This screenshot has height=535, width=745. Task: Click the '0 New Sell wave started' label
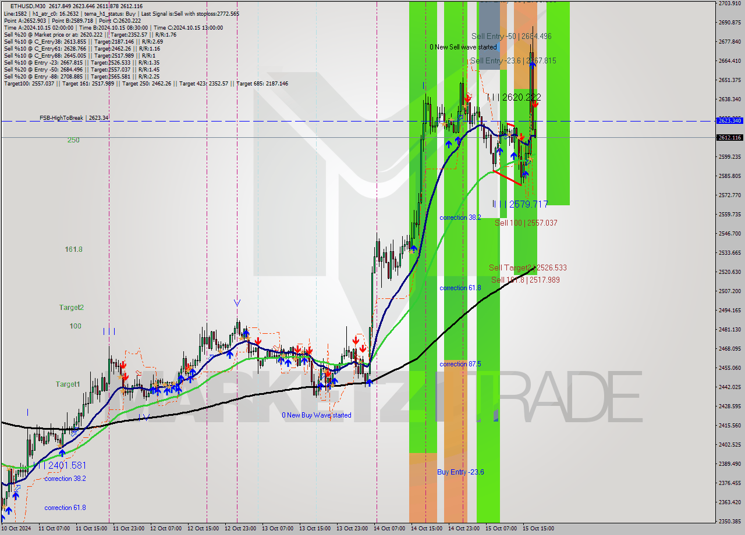tap(463, 47)
